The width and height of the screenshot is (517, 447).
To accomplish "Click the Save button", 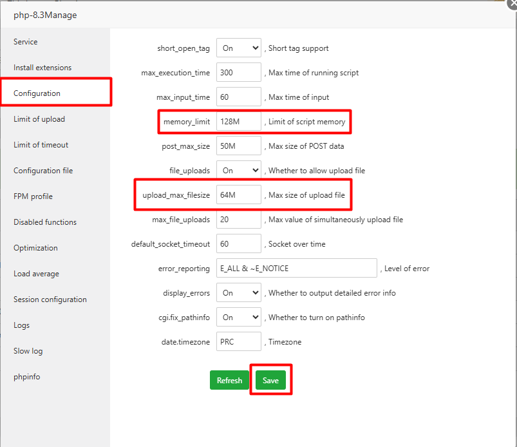I will pyautogui.click(x=270, y=380).
